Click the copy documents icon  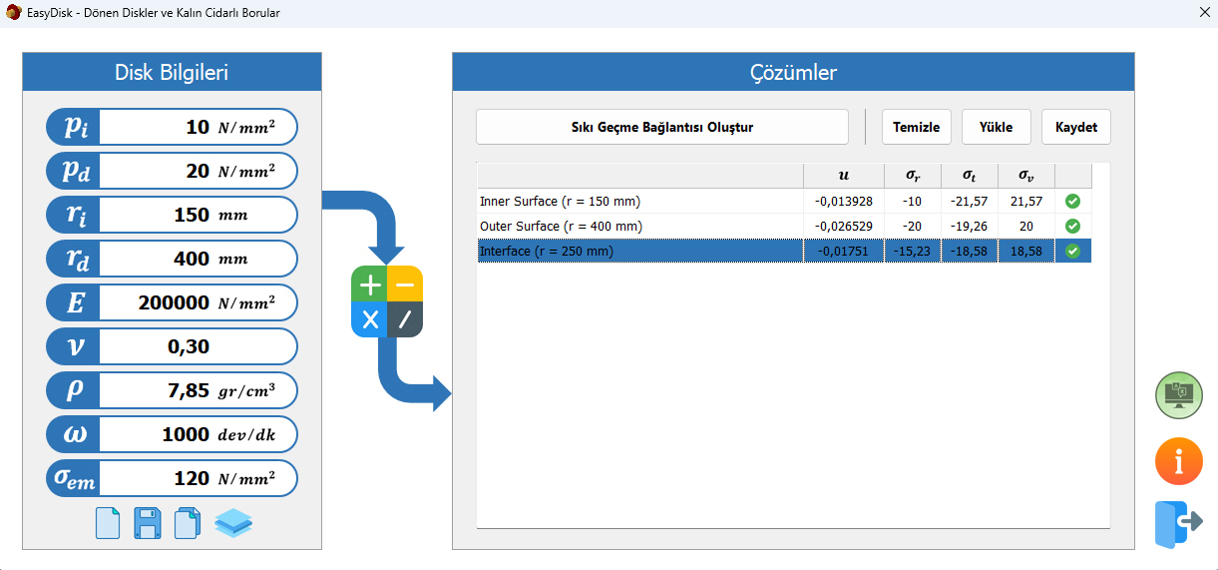(x=188, y=523)
